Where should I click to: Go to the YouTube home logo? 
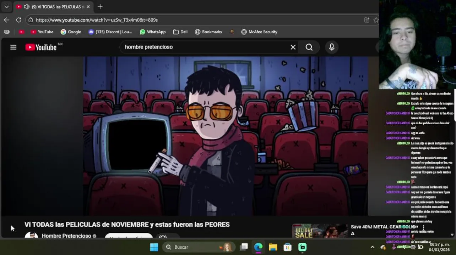tap(41, 47)
